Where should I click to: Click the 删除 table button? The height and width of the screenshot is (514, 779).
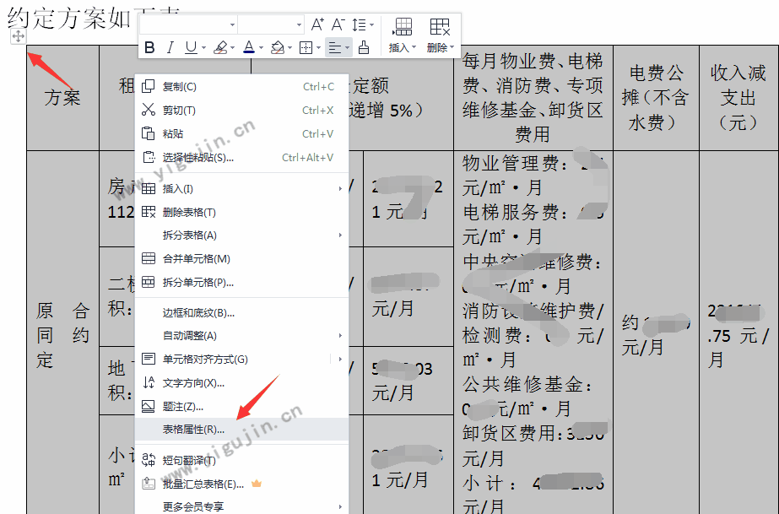441,35
